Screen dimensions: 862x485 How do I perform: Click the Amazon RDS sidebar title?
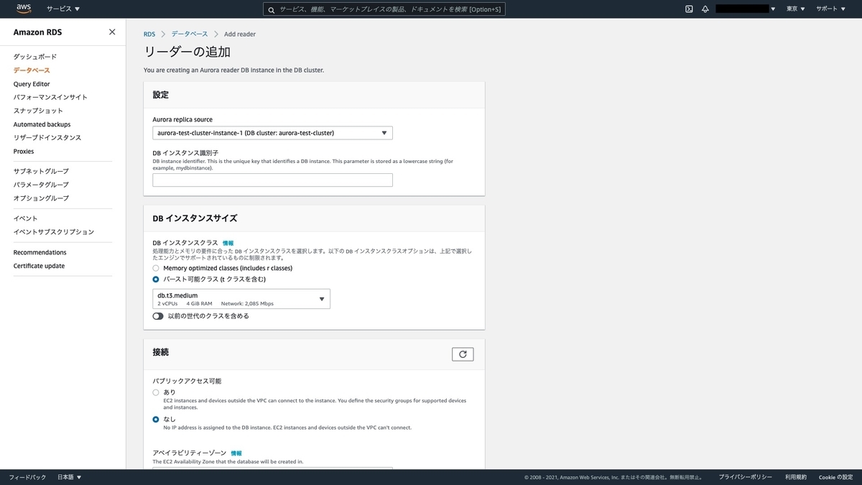37,32
